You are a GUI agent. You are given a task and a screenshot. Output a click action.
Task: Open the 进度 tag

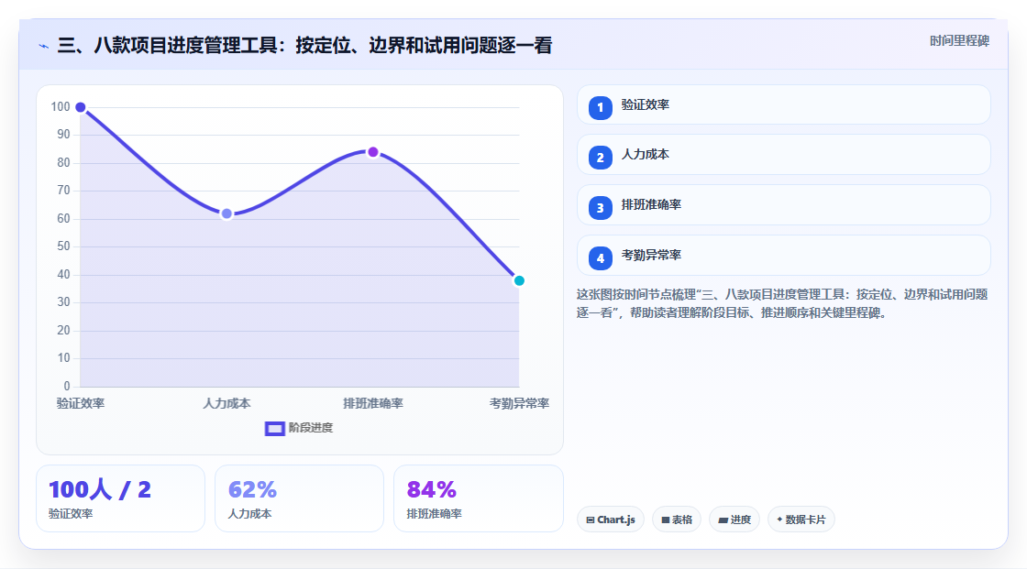pos(734,520)
